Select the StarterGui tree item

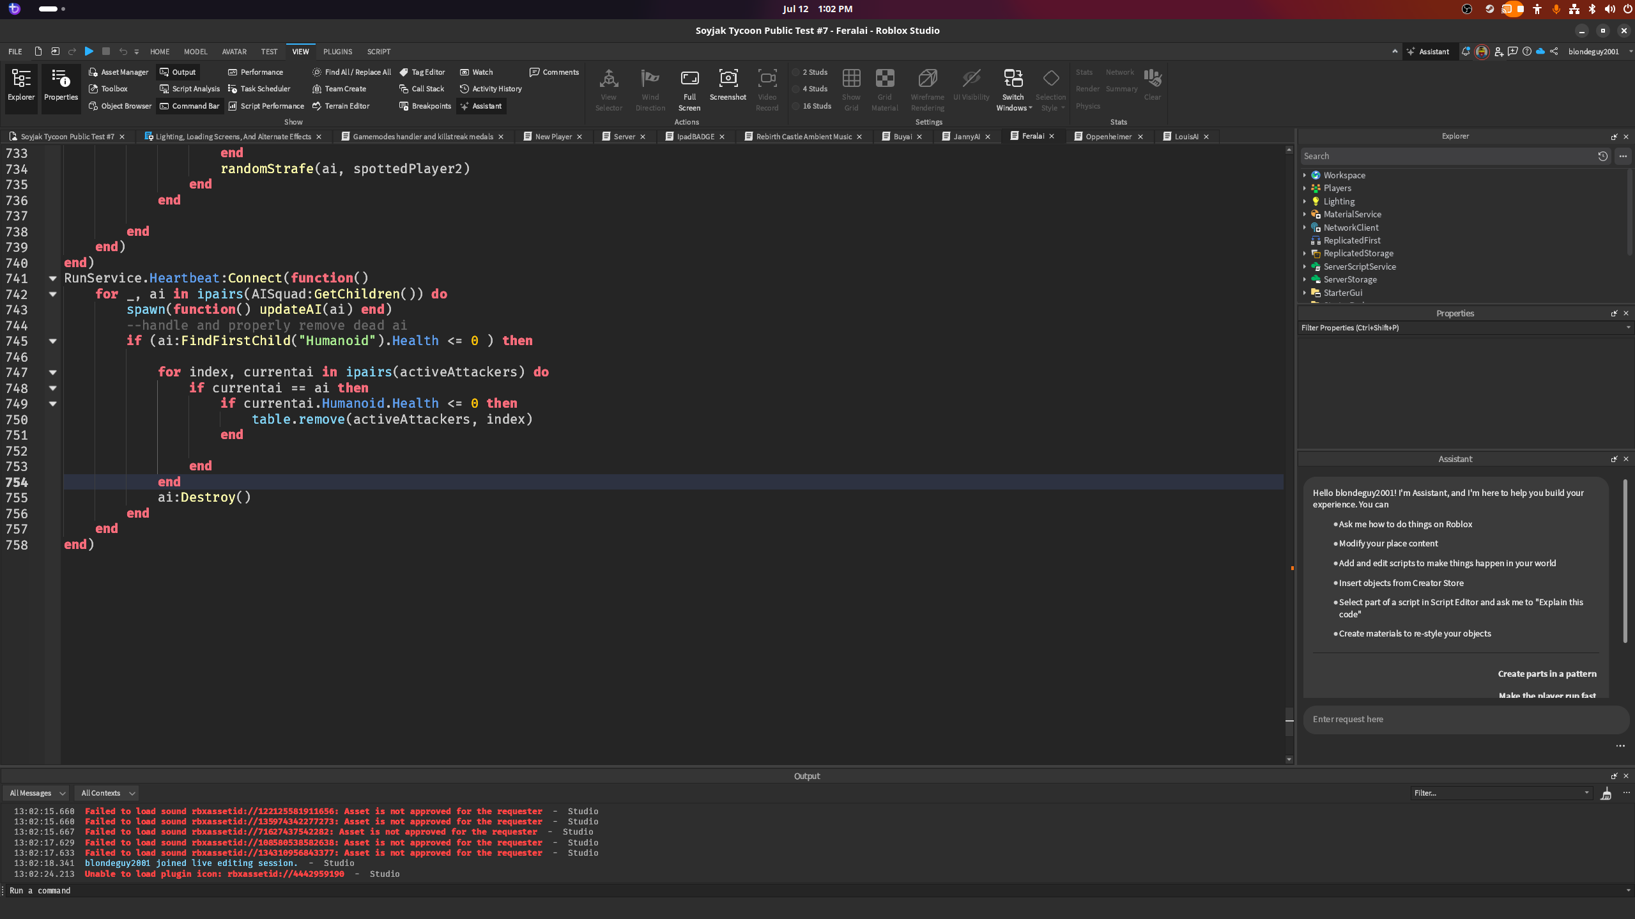[1342, 293]
